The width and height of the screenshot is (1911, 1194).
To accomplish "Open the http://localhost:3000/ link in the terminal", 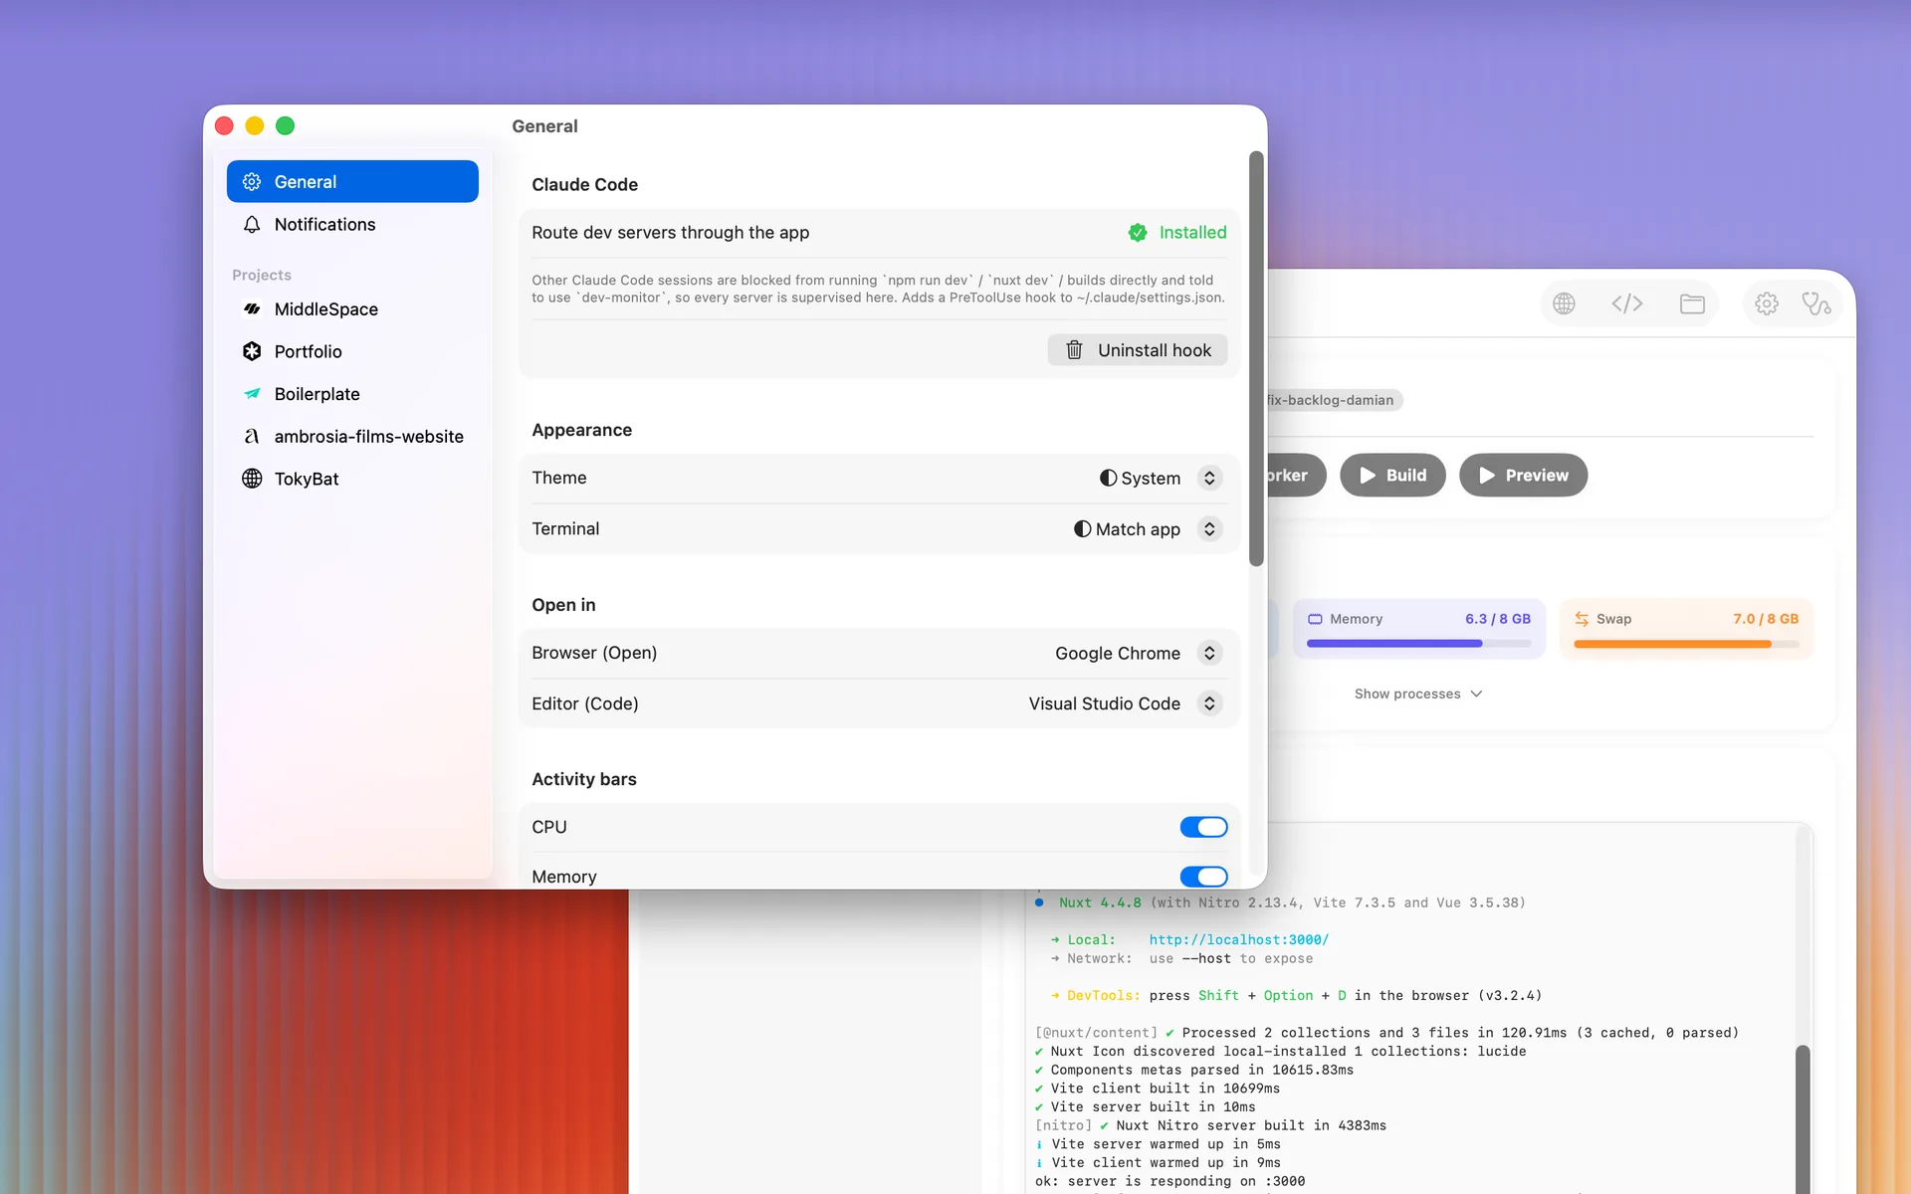I will coord(1238,939).
